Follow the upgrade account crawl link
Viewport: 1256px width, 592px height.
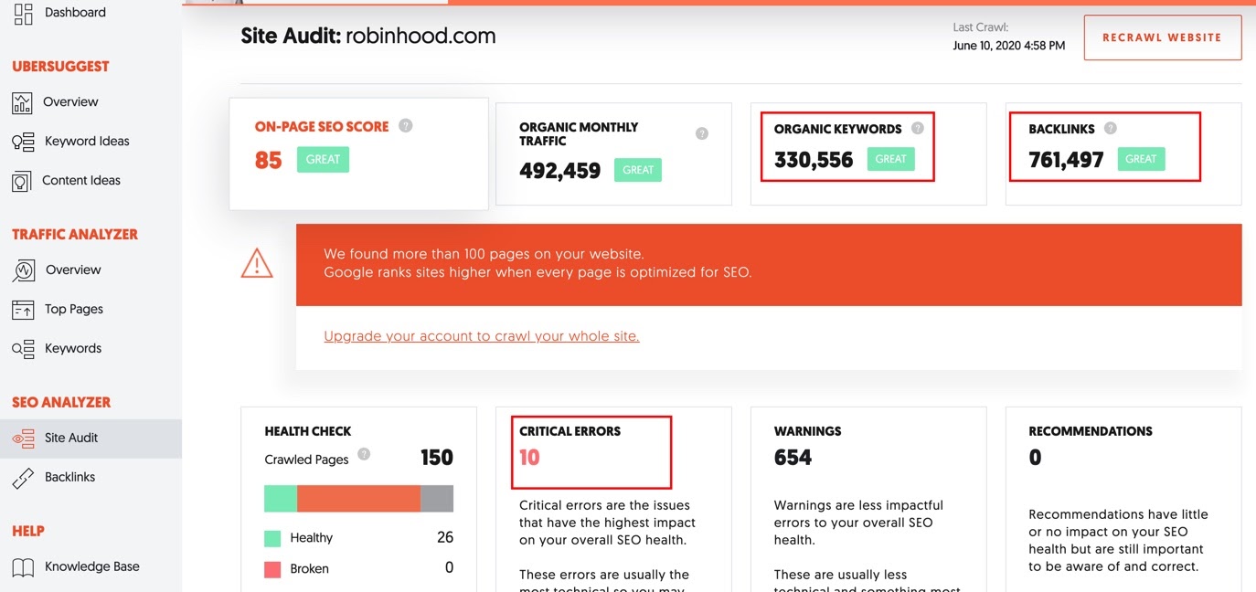coord(482,336)
